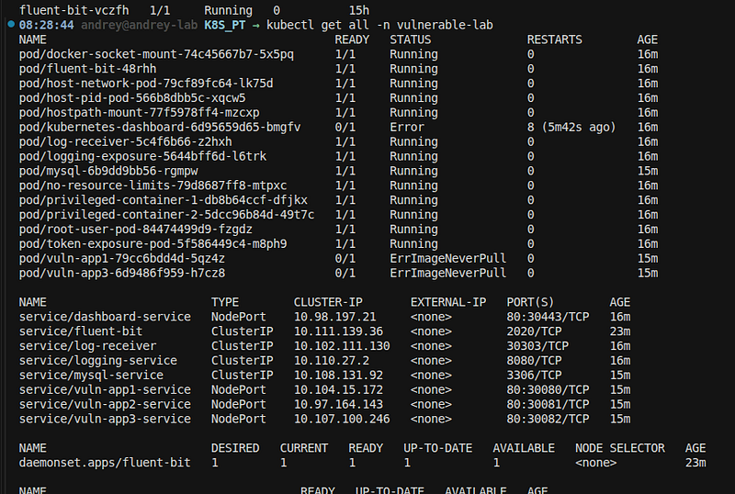Click the daemonset.apps/fluent-bit entry
Viewport: 735px width, 494px height.
coord(105,463)
